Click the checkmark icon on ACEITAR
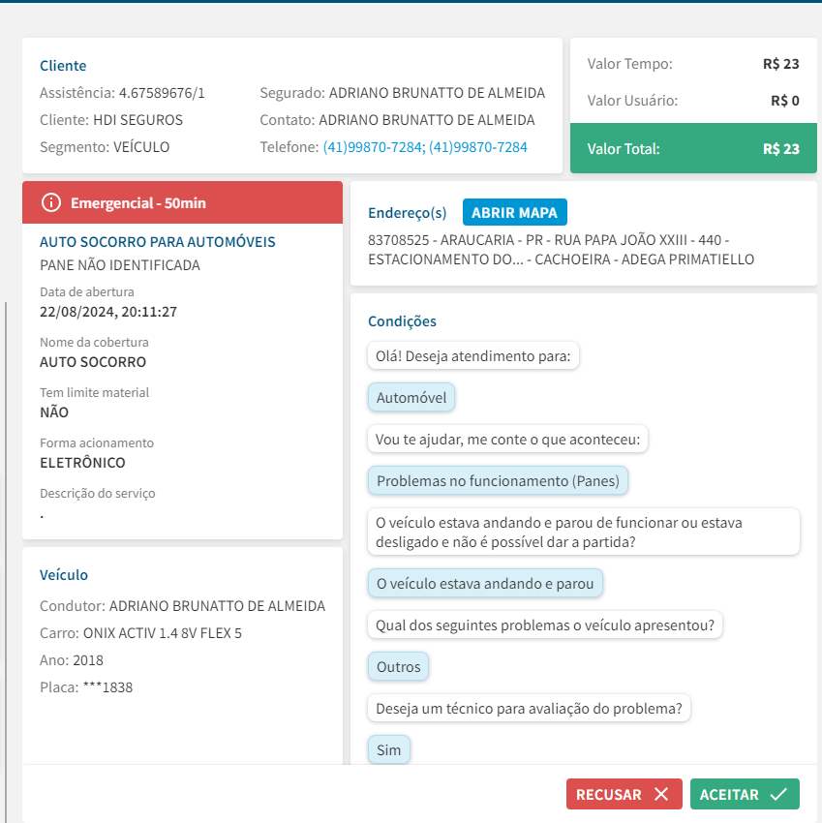The width and height of the screenshot is (822, 823). click(778, 794)
